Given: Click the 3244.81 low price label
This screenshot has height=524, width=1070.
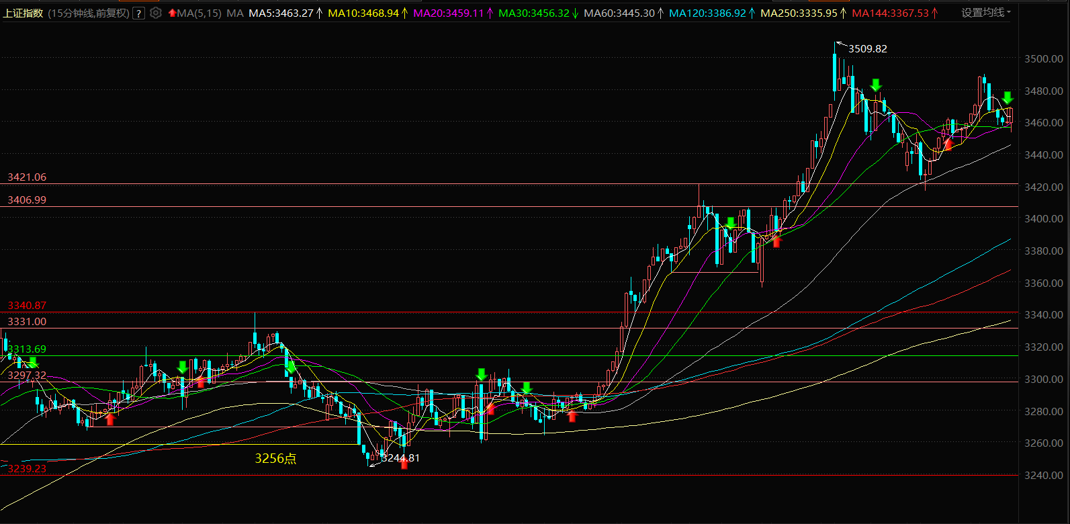Looking at the screenshot, I should pos(400,458).
